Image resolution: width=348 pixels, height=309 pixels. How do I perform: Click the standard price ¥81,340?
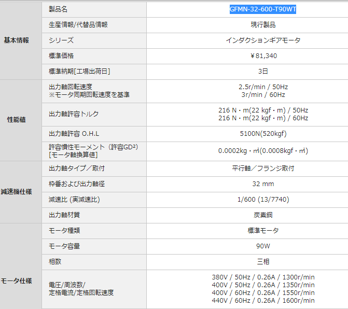[x=263, y=55]
